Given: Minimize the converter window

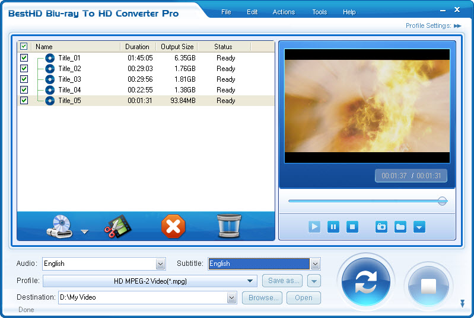Looking at the screenshot, I should click(443, 11).
